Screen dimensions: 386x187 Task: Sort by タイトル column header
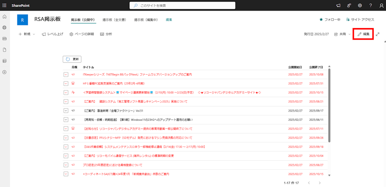88,67
